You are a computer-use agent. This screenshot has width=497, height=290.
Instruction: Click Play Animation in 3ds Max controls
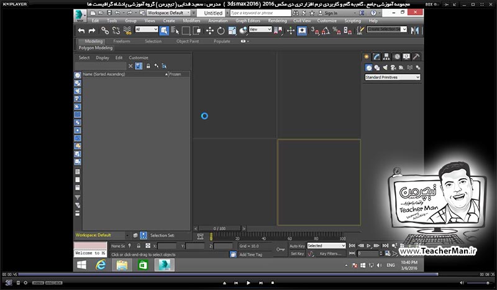(x=368, y=246)
